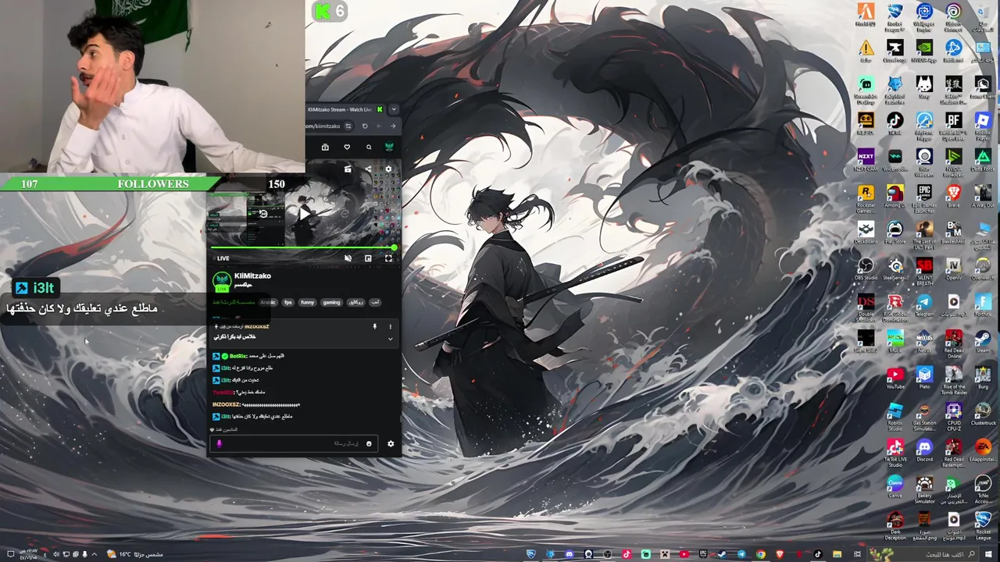Open emoji picker in chat input
The image size is (1000, 562).
(x=369, y=443)
